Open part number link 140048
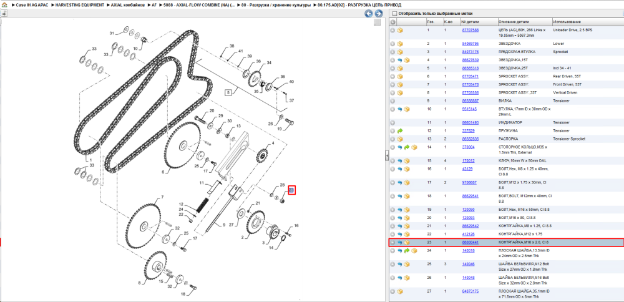This screenshot has height=302, width=624. coord(468,278)
